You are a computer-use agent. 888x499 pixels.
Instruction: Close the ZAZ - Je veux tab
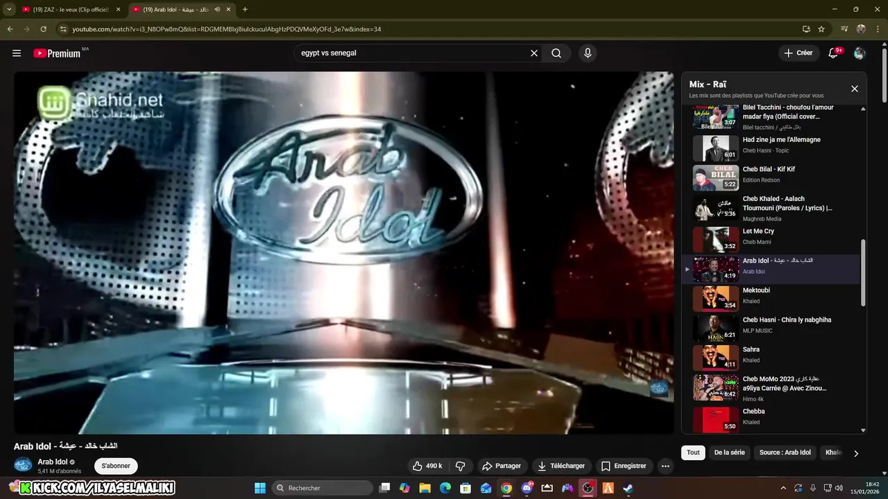[x=118, y=10]
